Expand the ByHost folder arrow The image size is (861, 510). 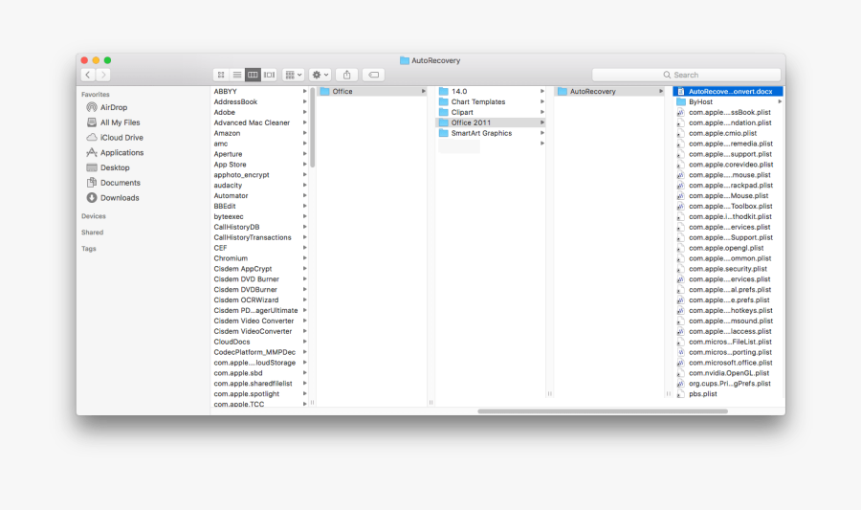point(779,101)
